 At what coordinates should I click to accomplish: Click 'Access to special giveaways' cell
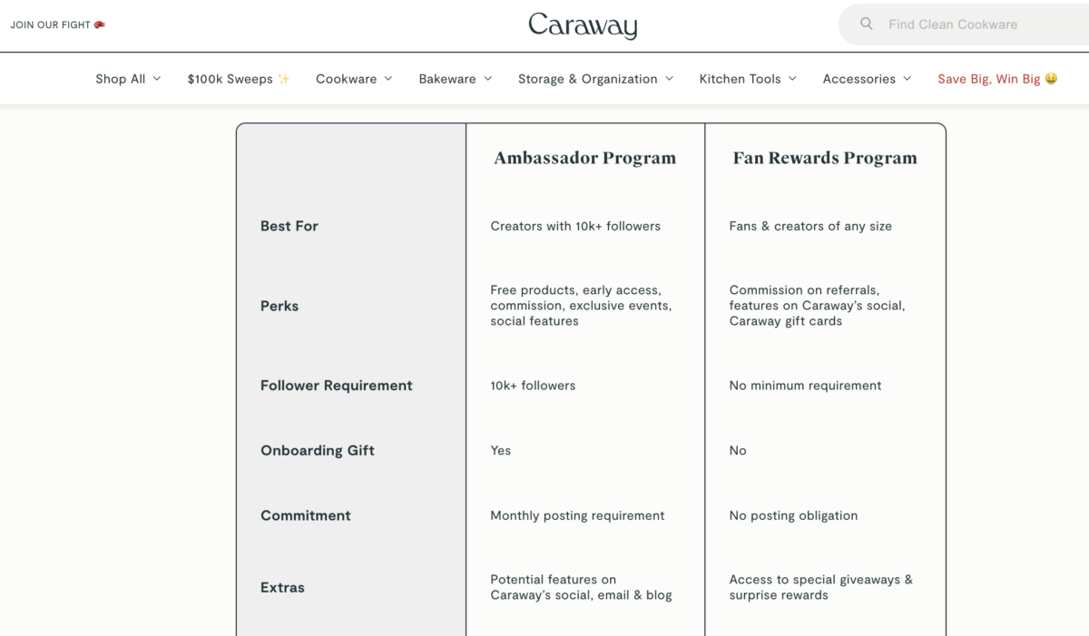821,587
